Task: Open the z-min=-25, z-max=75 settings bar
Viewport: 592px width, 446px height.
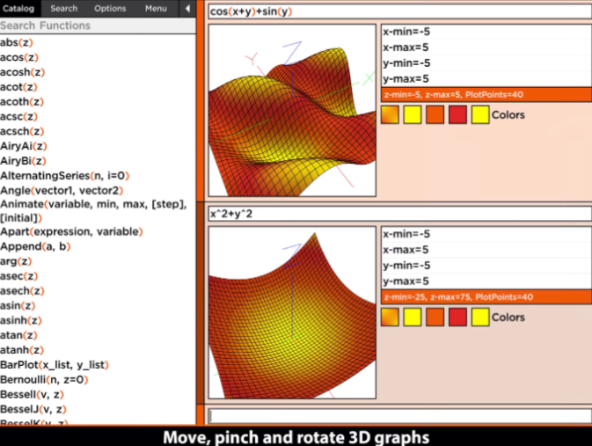Action: click(486, 297)
